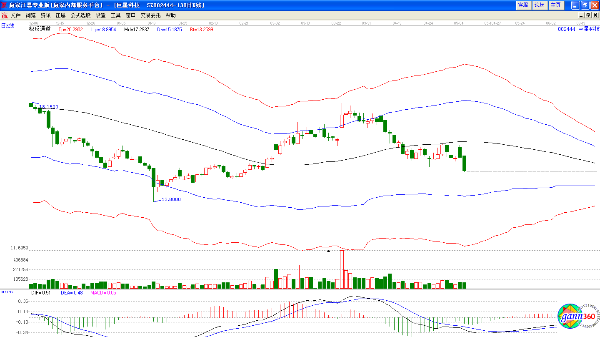Click the 主页 button in the title bar
The height and width of the screenshot is (337, 600).
point(556,5)
